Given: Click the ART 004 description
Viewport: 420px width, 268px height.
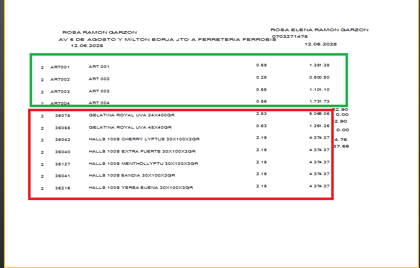Looking at the screenshot, I should click(x=99, y=103).
